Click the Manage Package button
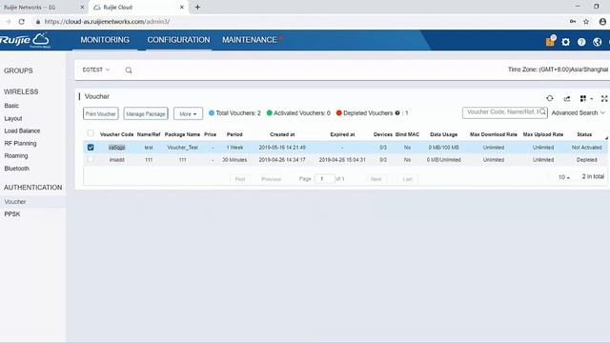Screen dimensions: 610x343 coord(146,113)
